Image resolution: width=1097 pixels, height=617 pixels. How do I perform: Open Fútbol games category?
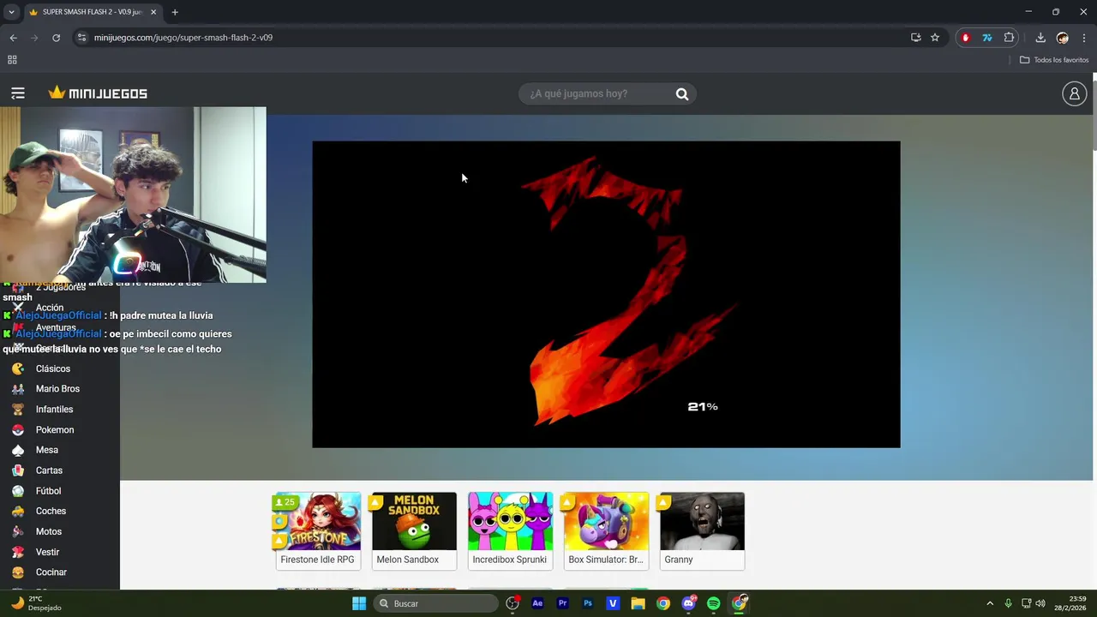[48, 491]
